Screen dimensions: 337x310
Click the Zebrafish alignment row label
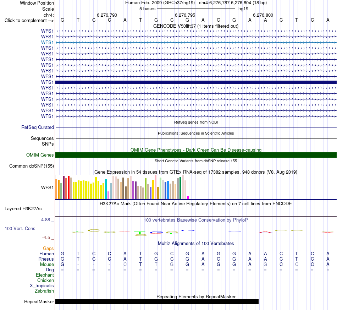click(44, 291)
